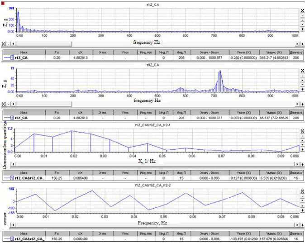Click the 0.092 (0.000000) minimum value cell
This screenshot has height=243, width=305.
(x=244, y=118)
